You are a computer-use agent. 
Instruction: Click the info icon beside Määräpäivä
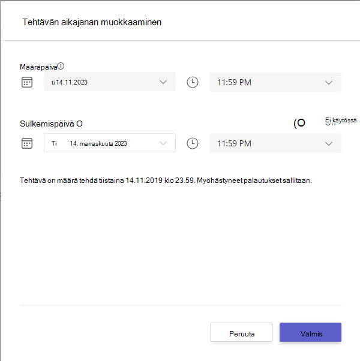coord(61,66)
